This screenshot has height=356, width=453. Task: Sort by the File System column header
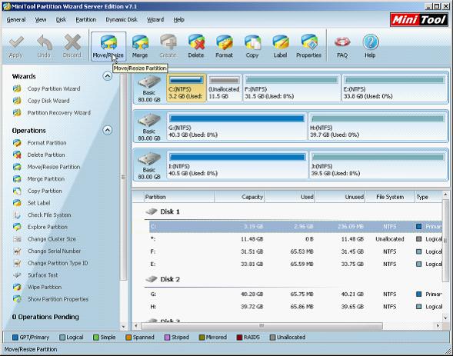coord(390,197)
